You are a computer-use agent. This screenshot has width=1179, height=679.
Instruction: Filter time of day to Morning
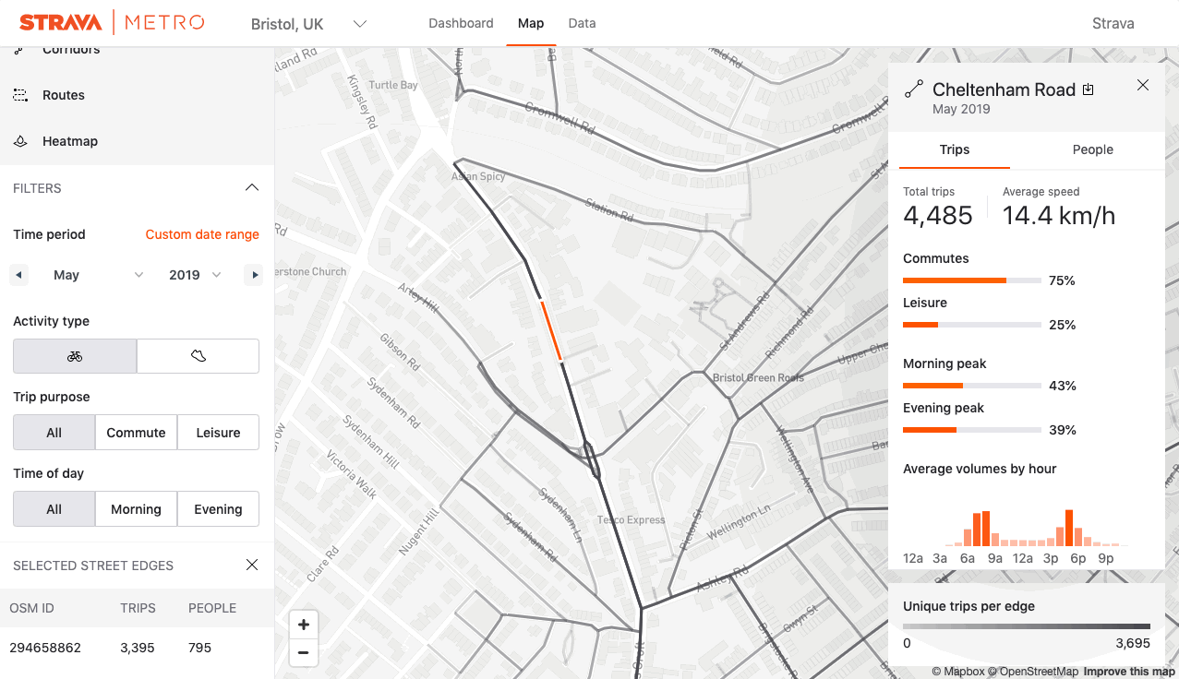click(136, 509)
